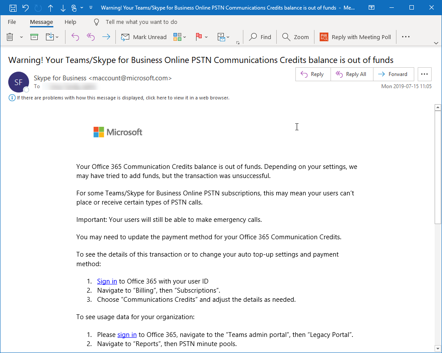The height and width of the screenshot is (353, 442).
Task: Click the vertical scrollbar thumb
Action: pyautogui.click(x=438, y=167)
